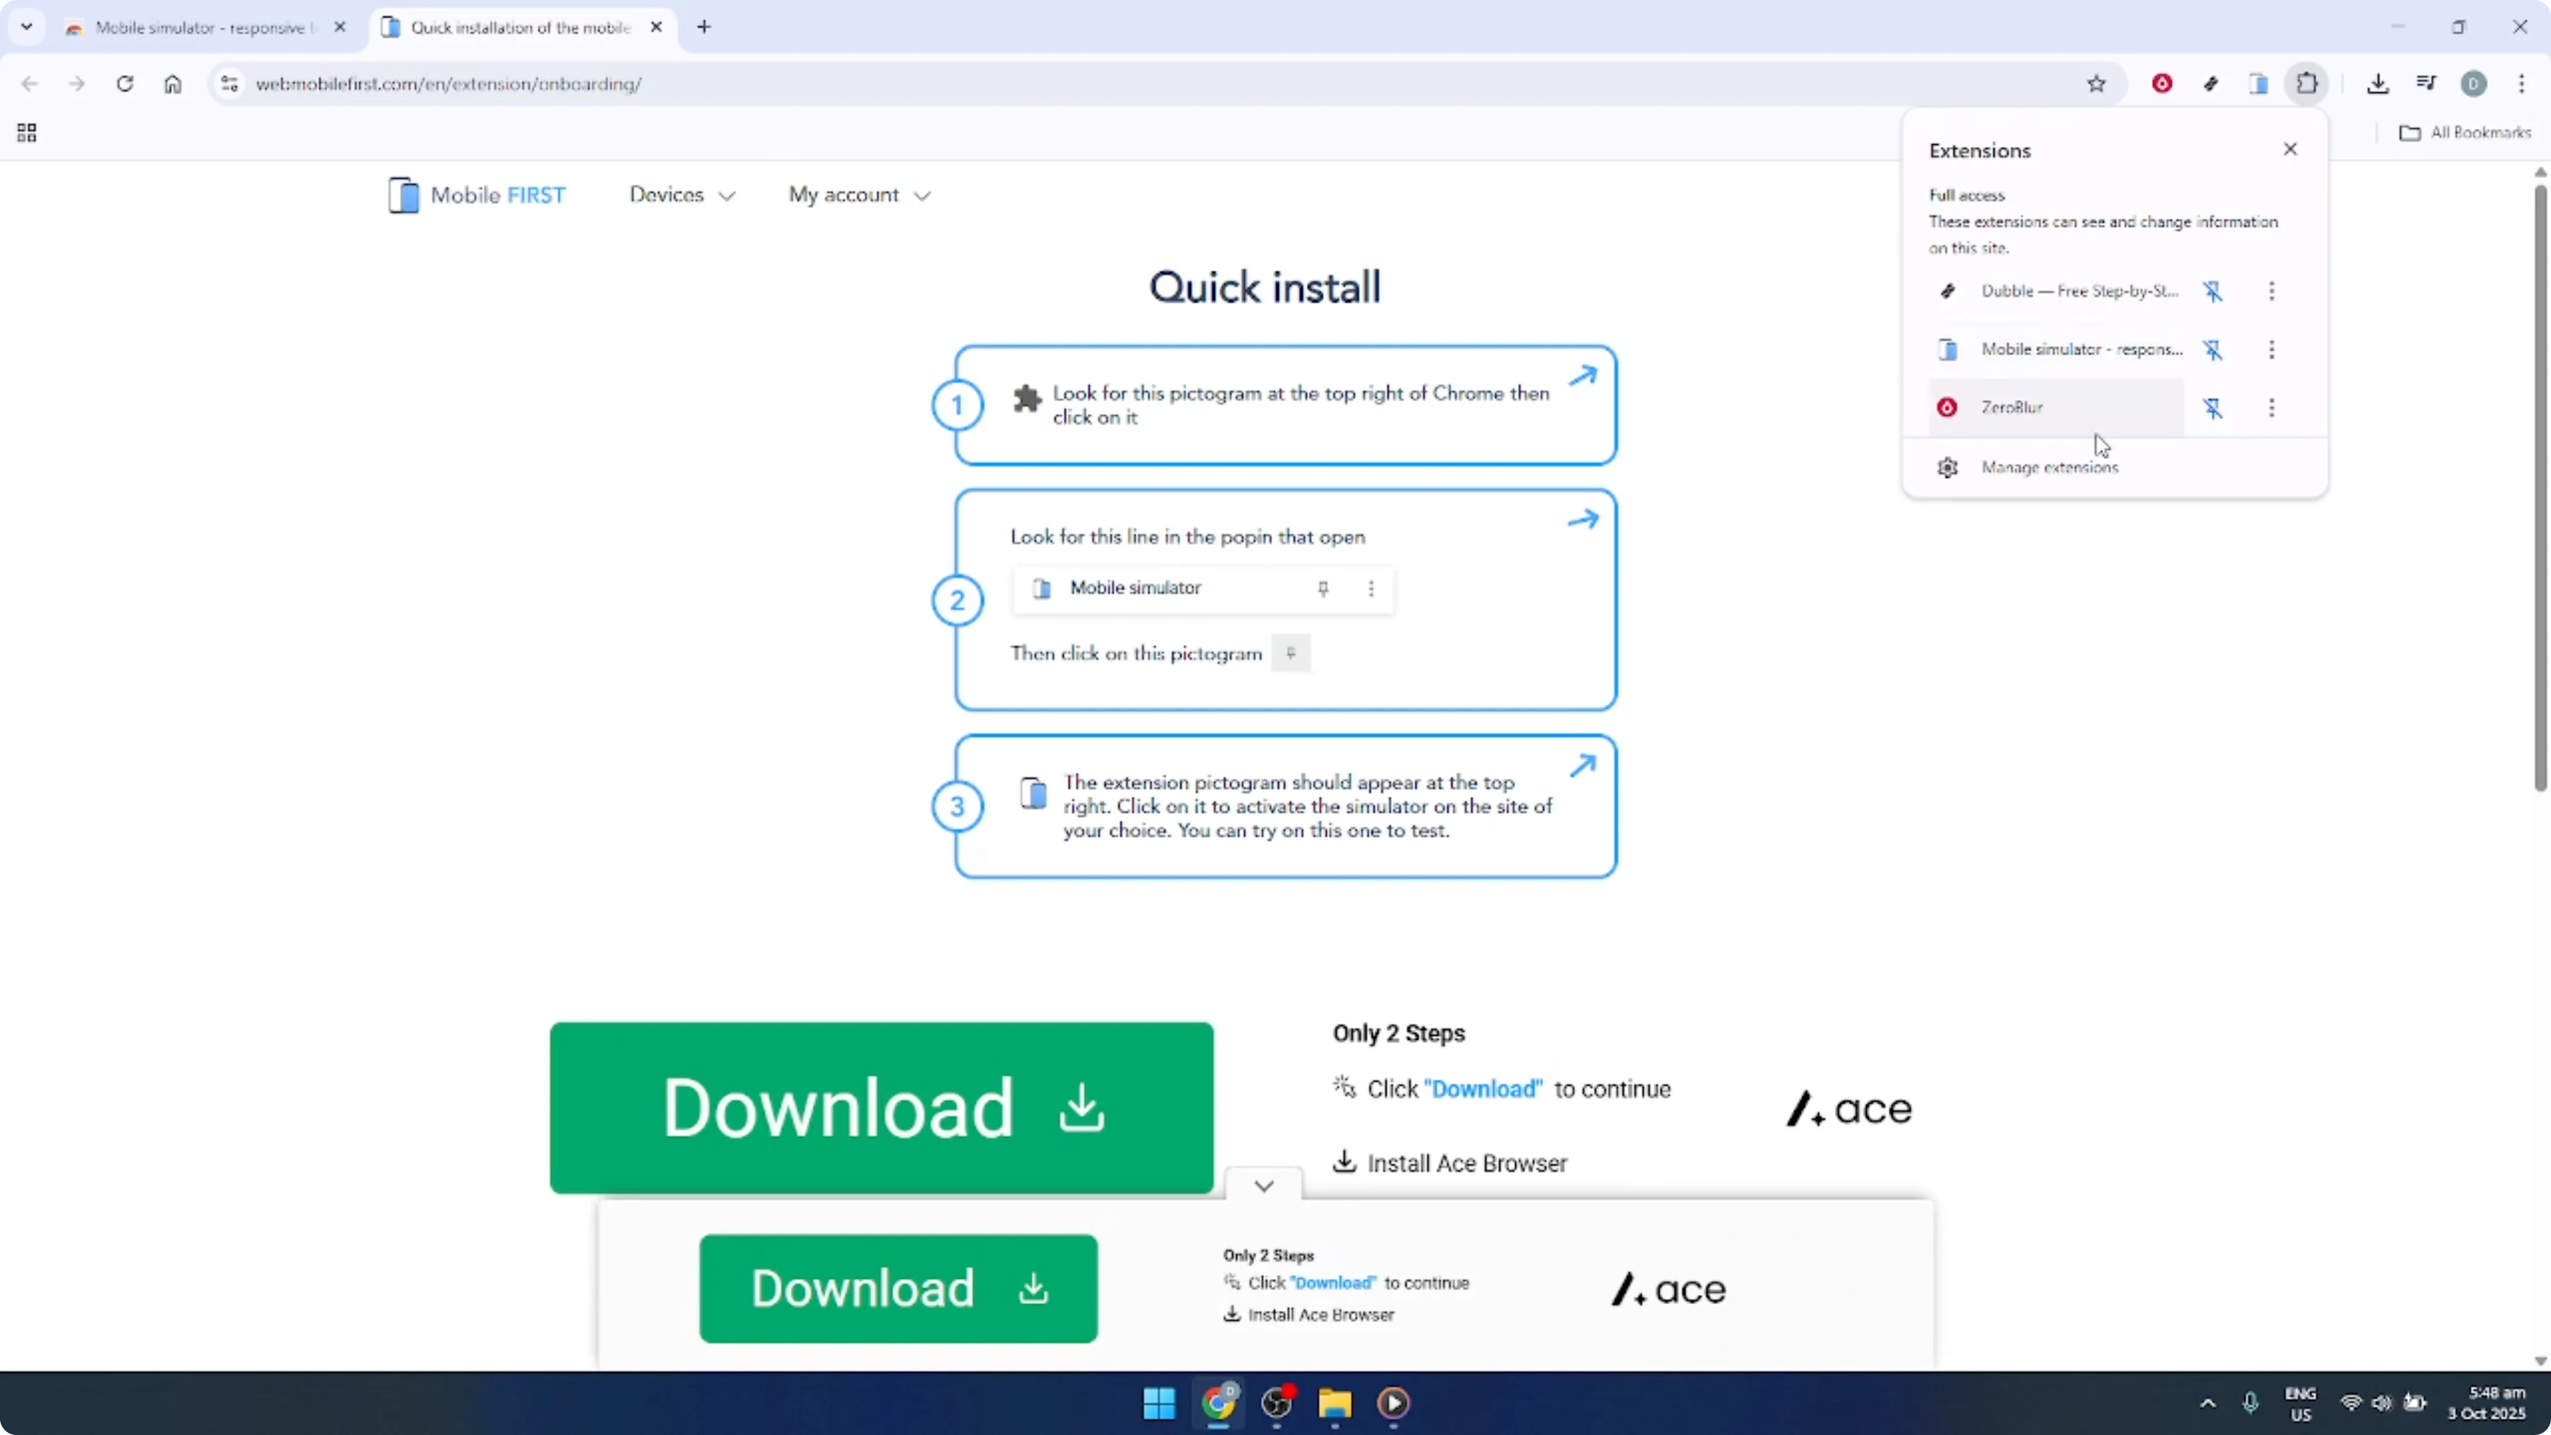Bookmark this page using the star icon
2551x1435 pixels.
click(2098, 83)
